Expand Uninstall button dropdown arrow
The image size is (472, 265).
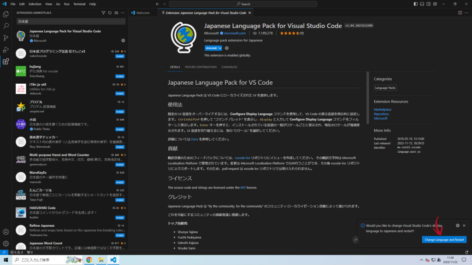point(220,48)
